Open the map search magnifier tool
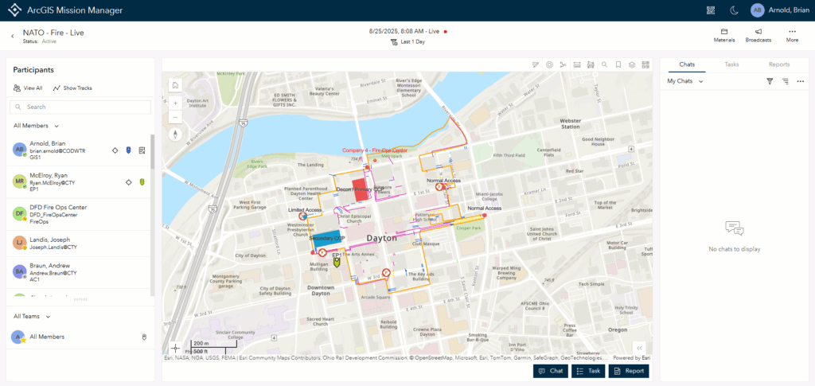This screenshot has width=815, height=386. pyautogui.click(x=605, y=65)
